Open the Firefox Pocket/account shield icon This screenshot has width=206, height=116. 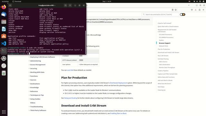pos(192,10)
